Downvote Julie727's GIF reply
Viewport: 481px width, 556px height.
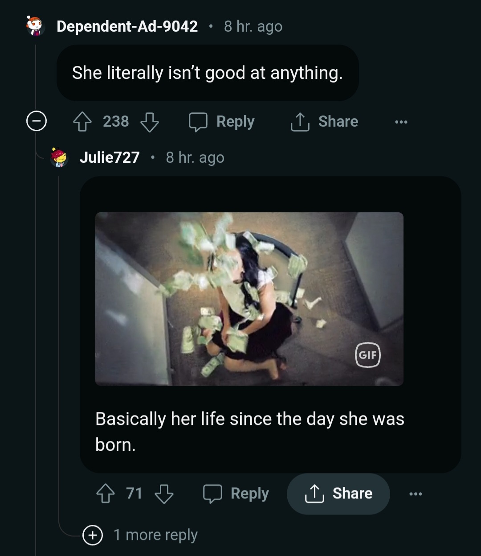pos(164,494)
